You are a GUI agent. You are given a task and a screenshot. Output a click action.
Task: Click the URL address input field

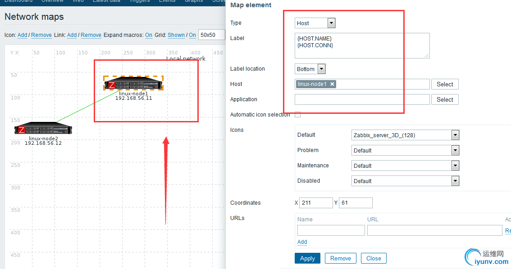(x=435, y=230)
